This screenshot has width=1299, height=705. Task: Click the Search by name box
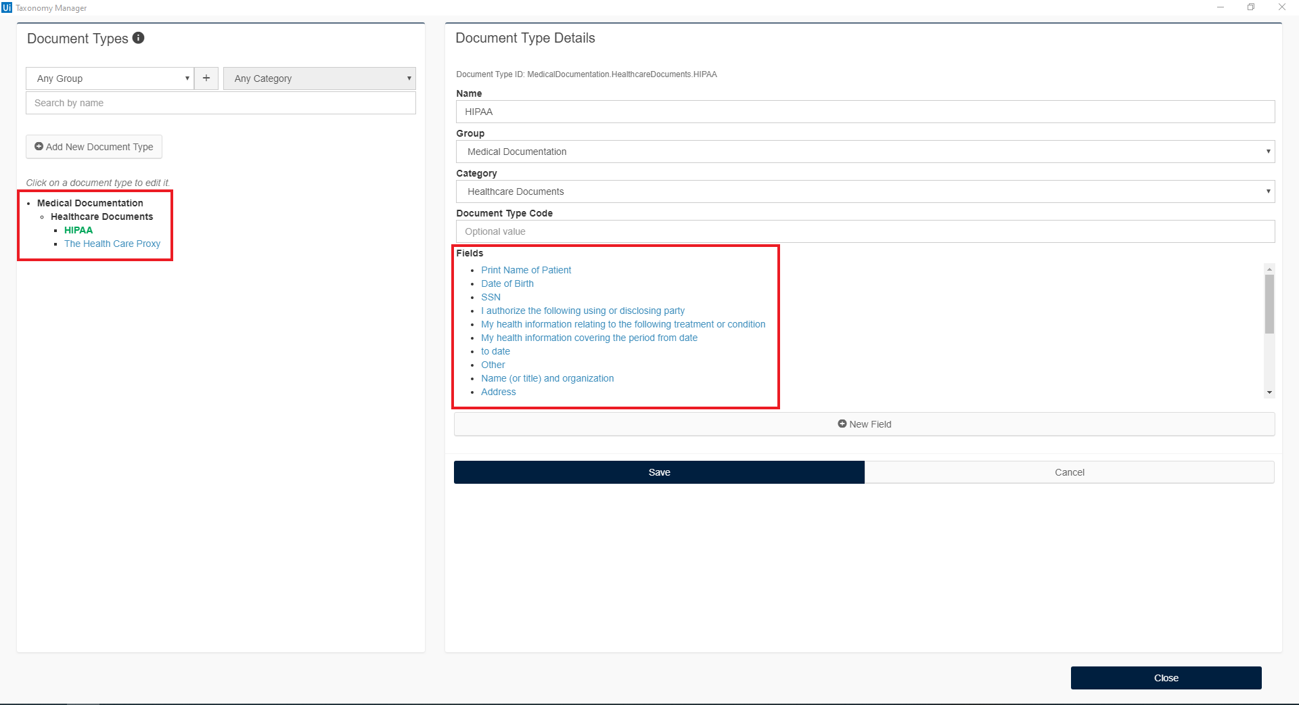pyautogui.click(x=221, y=103)
